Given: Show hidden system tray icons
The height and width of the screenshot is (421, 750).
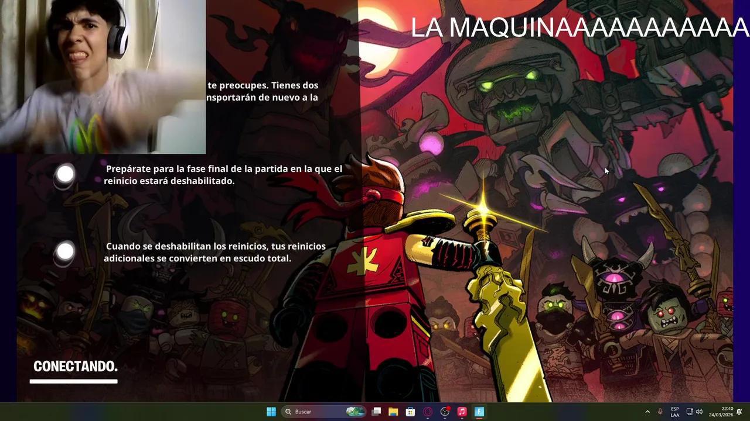Looking at the screenshot, I should point(647,412).
